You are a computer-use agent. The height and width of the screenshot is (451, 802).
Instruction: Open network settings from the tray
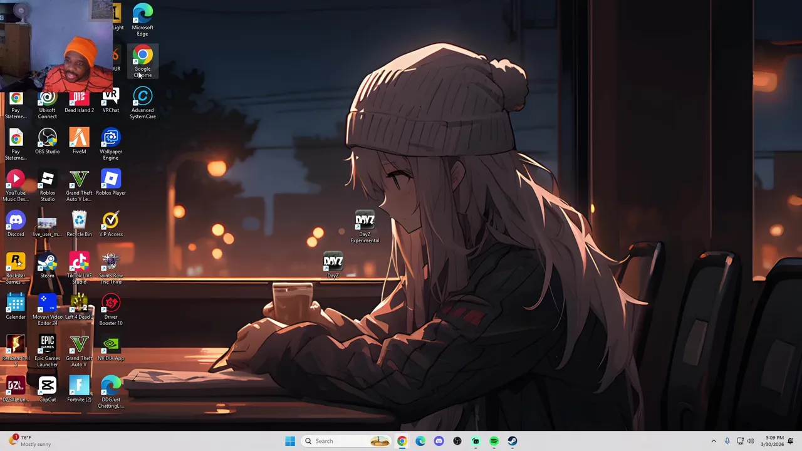click(x=740, y=441)
